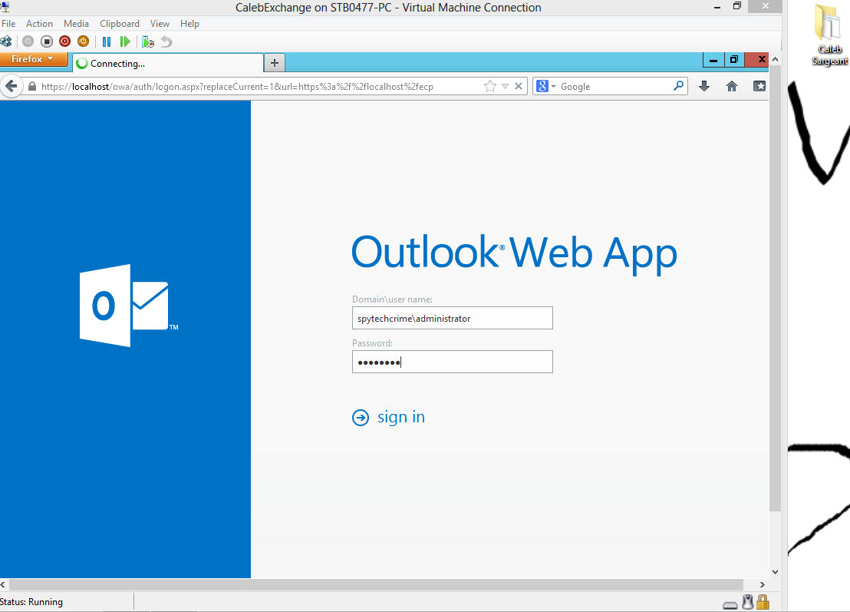This screenshot has height=612, width=850.
Task: Click the Virtual Machine Connection title icon
Action: click(5, 7)
